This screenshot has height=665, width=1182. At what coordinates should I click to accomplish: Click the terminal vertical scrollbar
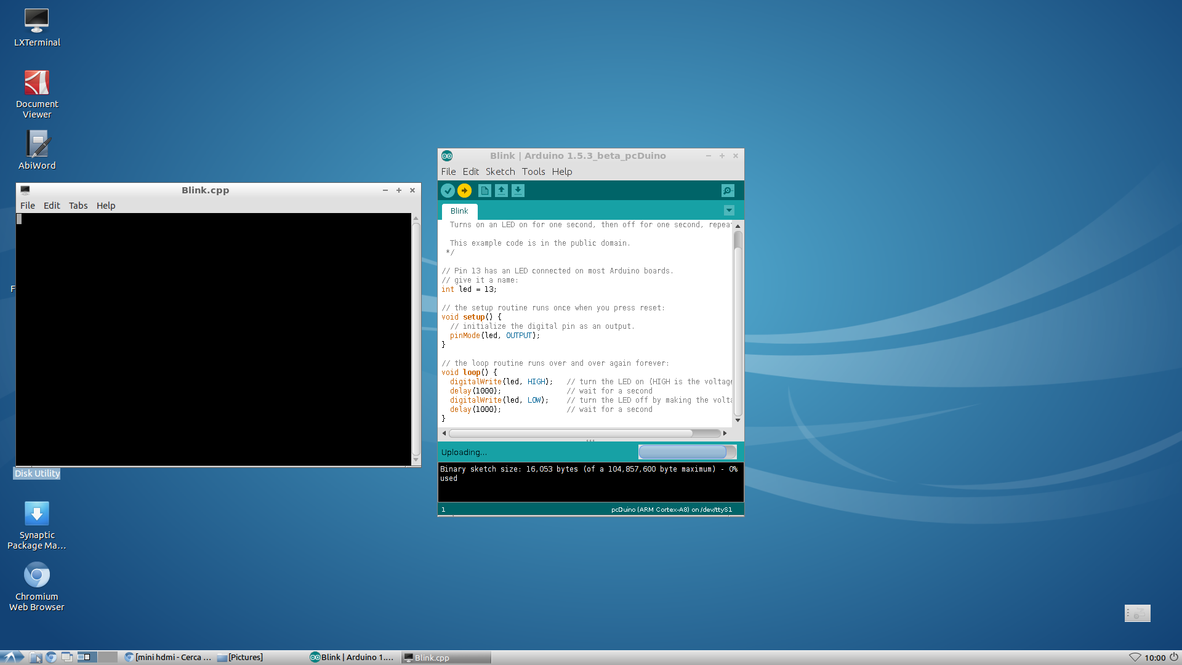coord(416,339)
